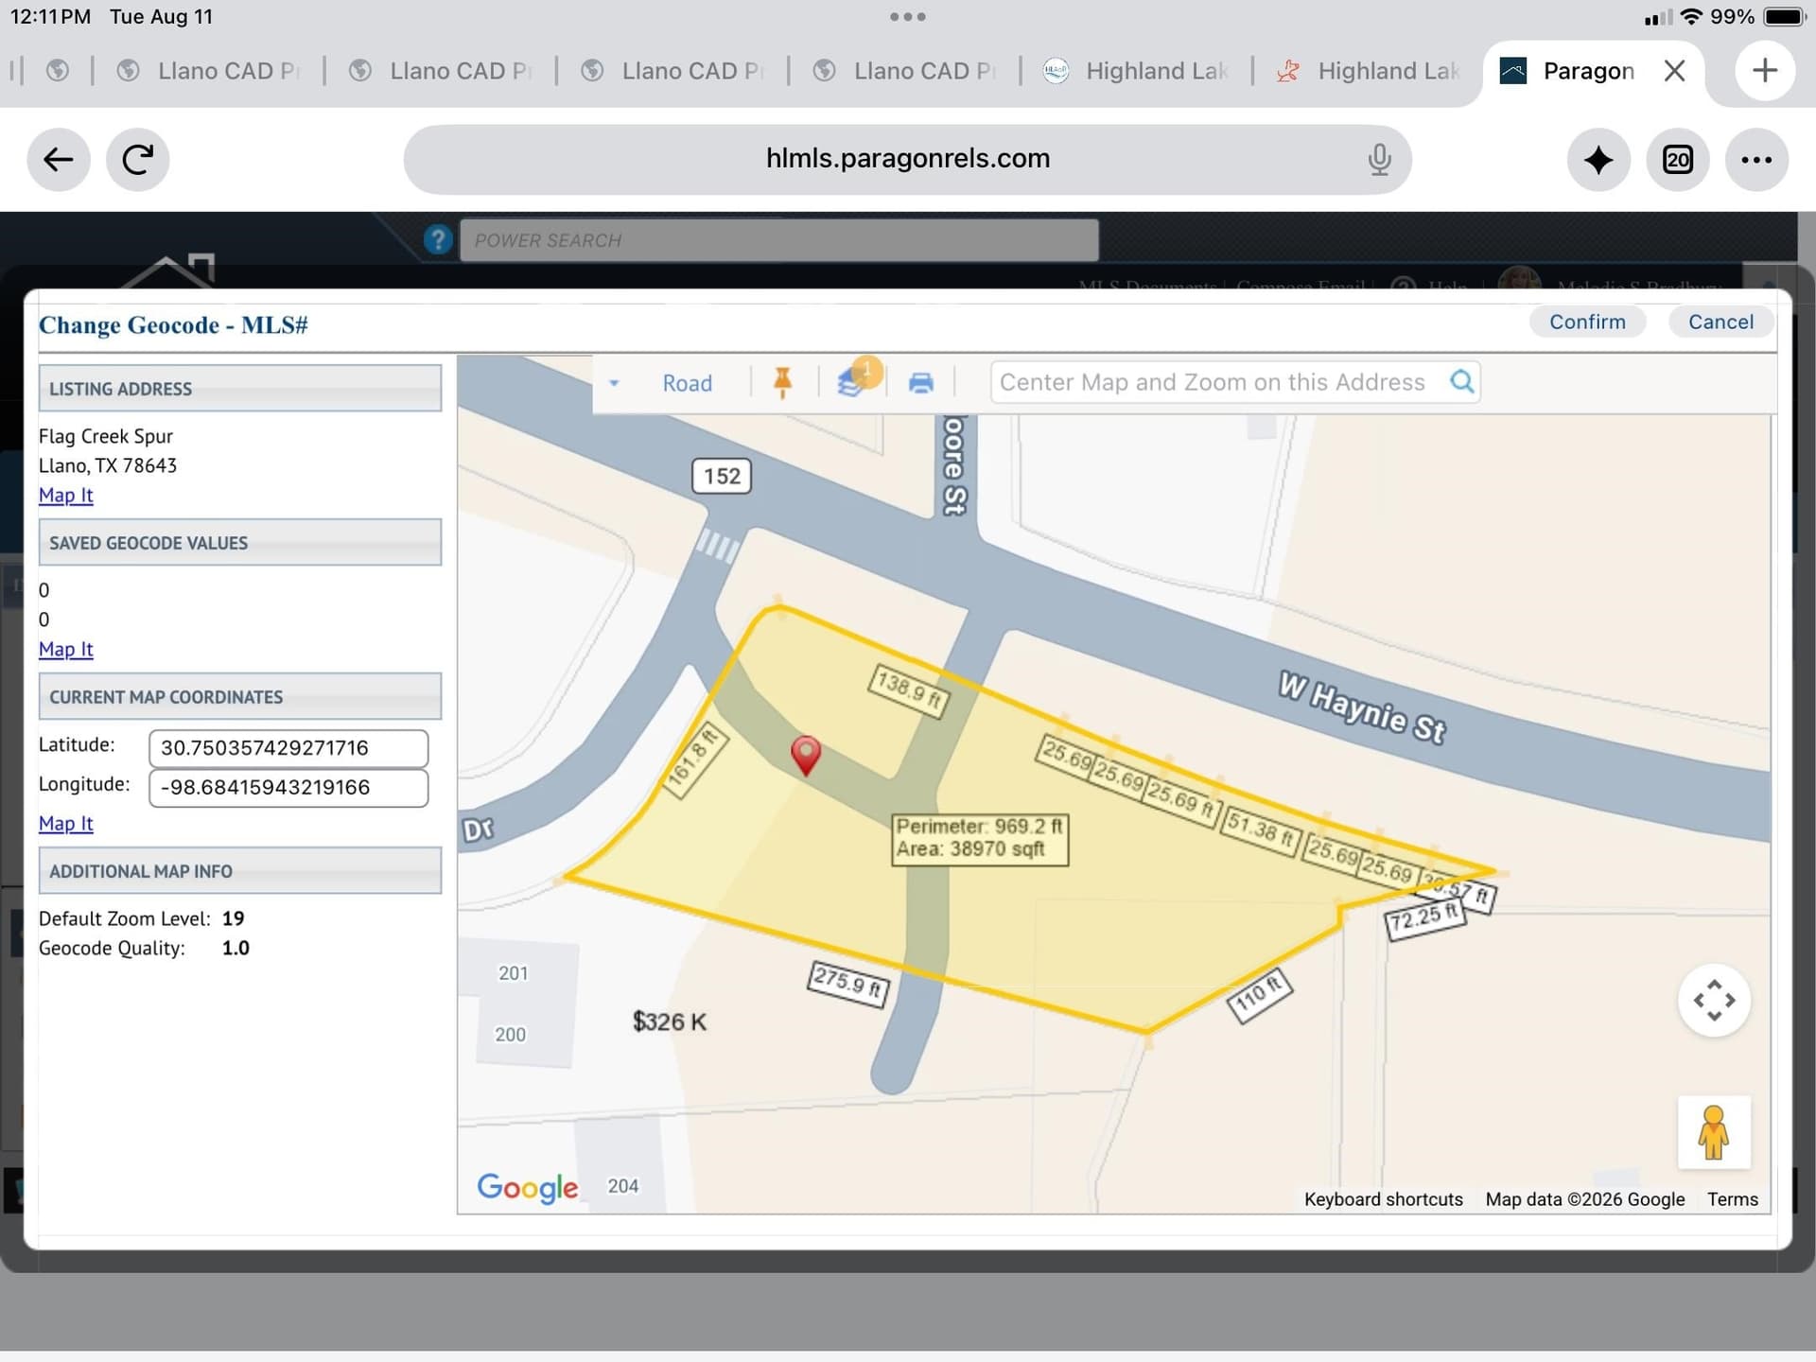Click the Default Zoom Level value 19
The height and width of the screenshot is (1362, 1816).
[233, 918]
